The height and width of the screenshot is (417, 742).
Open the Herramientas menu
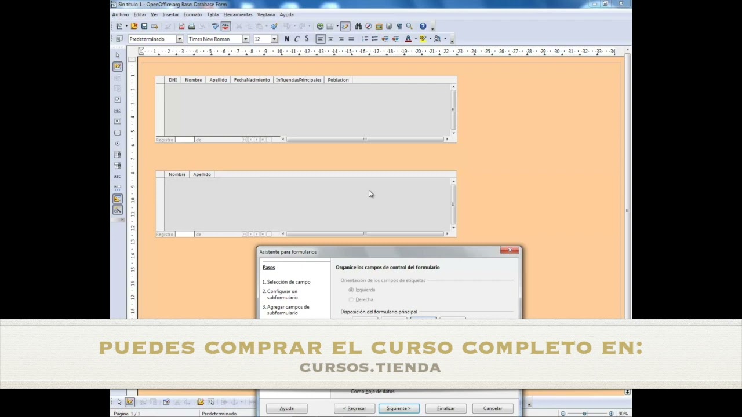pos(238,14)
